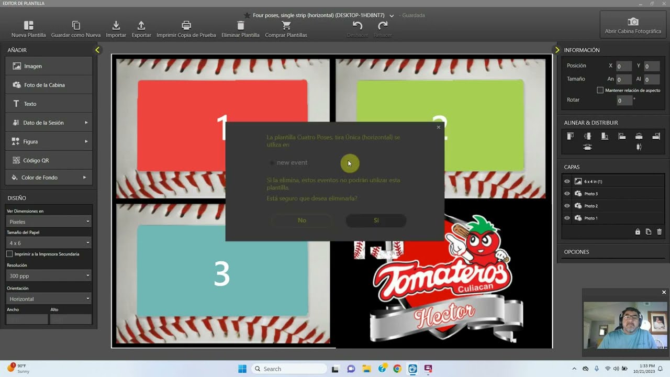
Task: Toggle the favorite star beside template name
Action: point(247,15)
